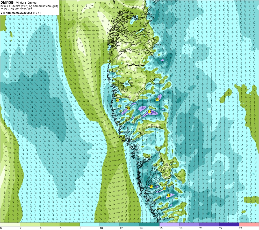Click the 0 value on the color scale

pyautogui.click(x=1, y=228)
